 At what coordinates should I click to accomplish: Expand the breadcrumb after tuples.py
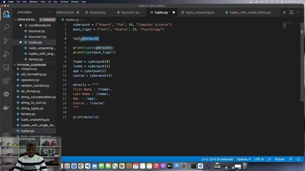(84, 20)
